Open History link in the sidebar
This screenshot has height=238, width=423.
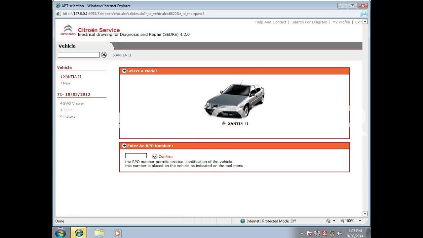click(69, 116)
